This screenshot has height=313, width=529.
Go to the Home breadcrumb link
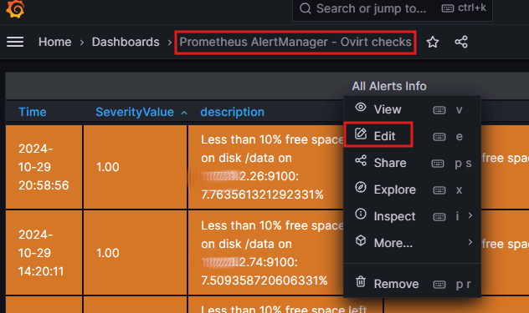pyautogui.click(x=55, y=42)
